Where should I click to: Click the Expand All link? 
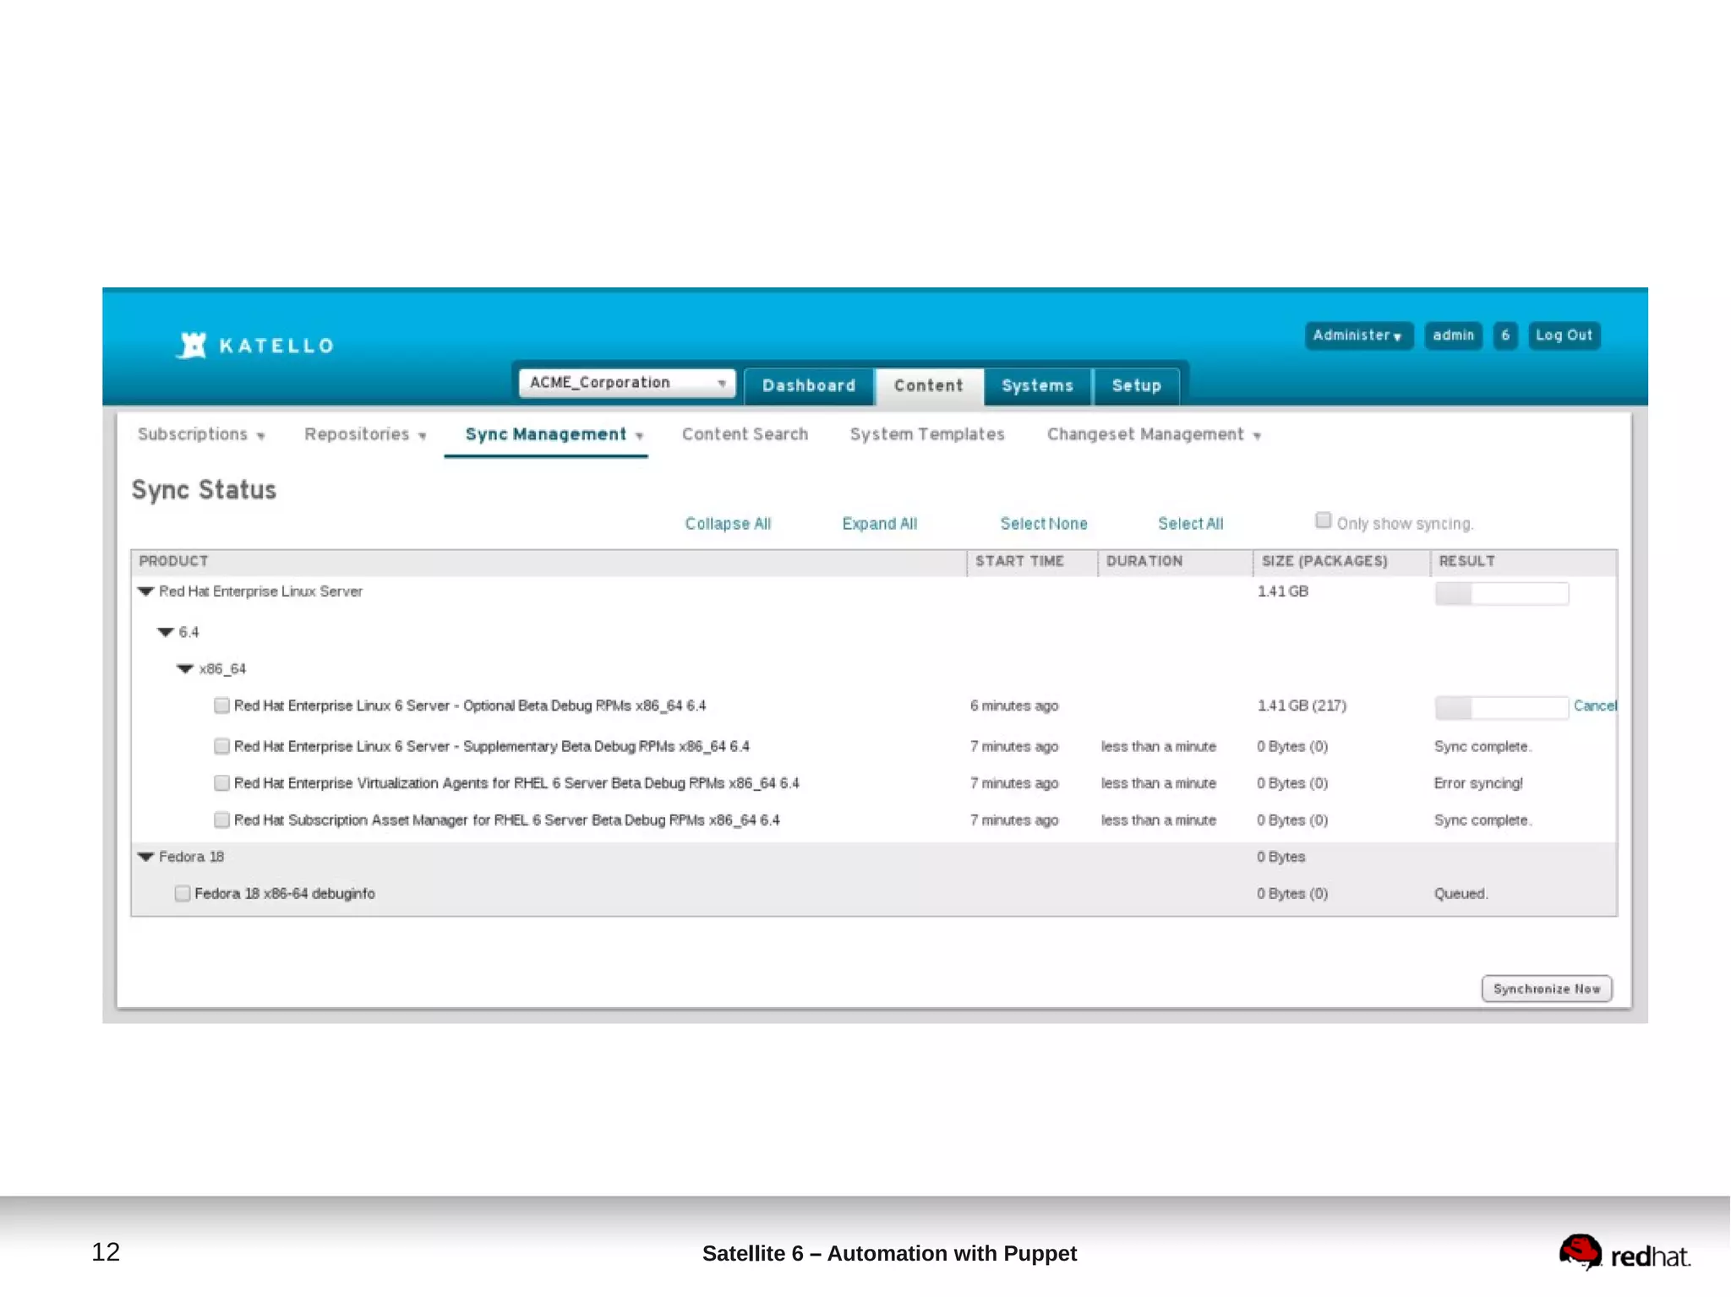pyautogui.click(x=879, y=524)
